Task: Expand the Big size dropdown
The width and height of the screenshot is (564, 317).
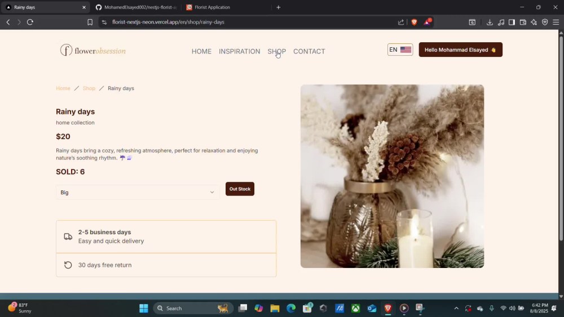Action: point(138,193)
